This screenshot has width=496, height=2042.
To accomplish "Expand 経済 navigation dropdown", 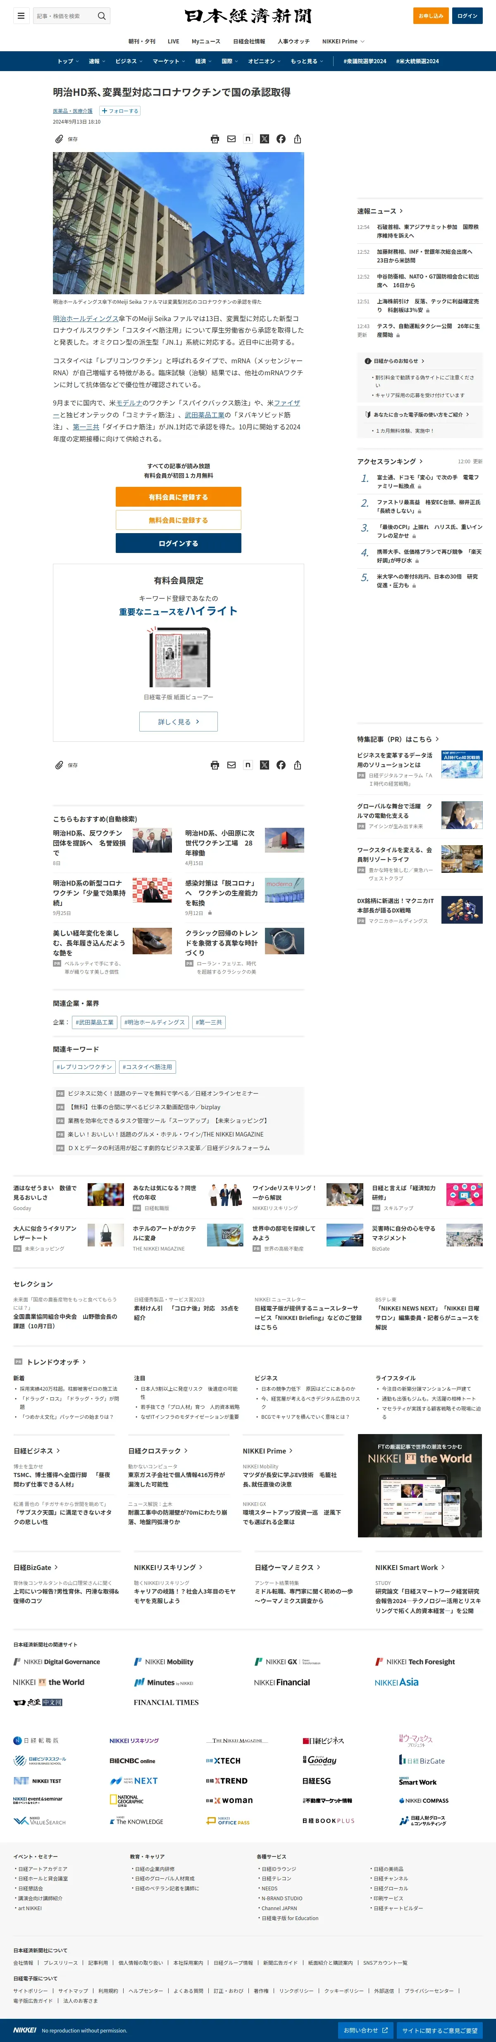I will pyautogui.click(x=203, y=61).
